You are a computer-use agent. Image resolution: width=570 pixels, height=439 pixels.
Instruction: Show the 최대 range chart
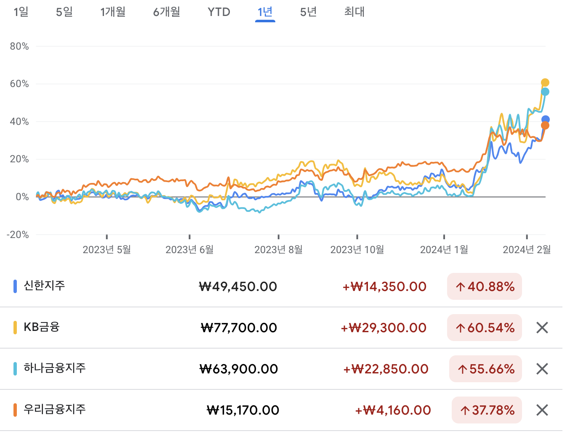pyautogui.click(x=354, y=12)
